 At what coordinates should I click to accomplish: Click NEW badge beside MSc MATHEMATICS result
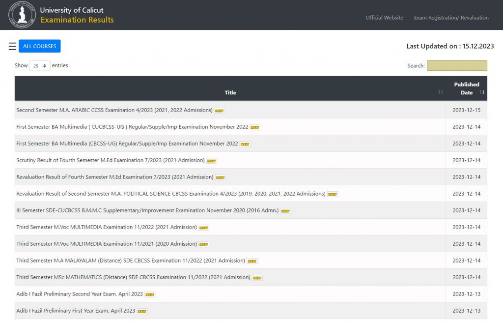(x=257, y=278)
